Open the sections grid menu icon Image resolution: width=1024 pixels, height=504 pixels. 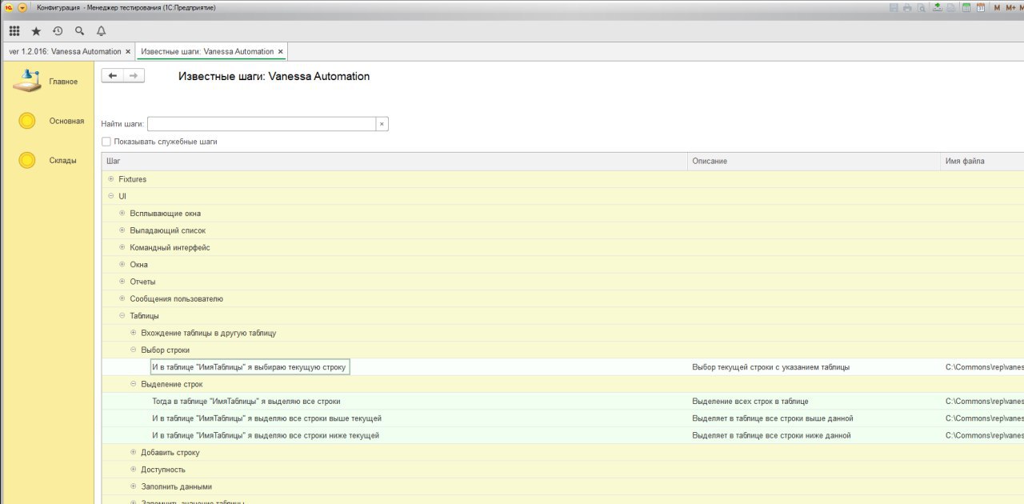tap(14, 31)
